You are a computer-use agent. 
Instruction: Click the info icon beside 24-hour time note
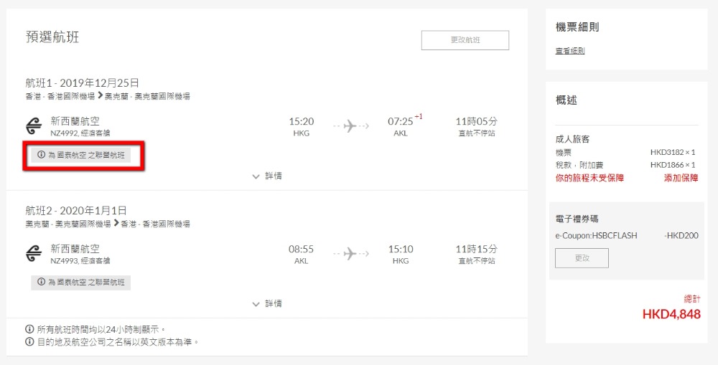click(x=29, y=329)
